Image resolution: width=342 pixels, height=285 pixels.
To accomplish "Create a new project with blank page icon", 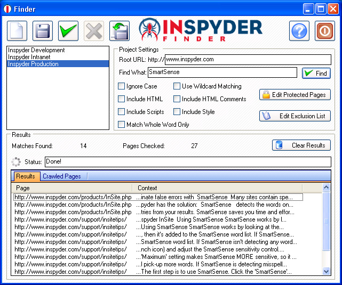I will (x=17, y=31).
